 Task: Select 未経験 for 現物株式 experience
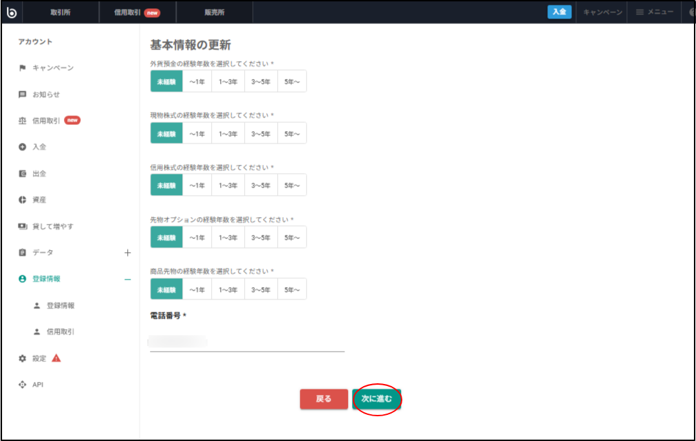[166, 133]
